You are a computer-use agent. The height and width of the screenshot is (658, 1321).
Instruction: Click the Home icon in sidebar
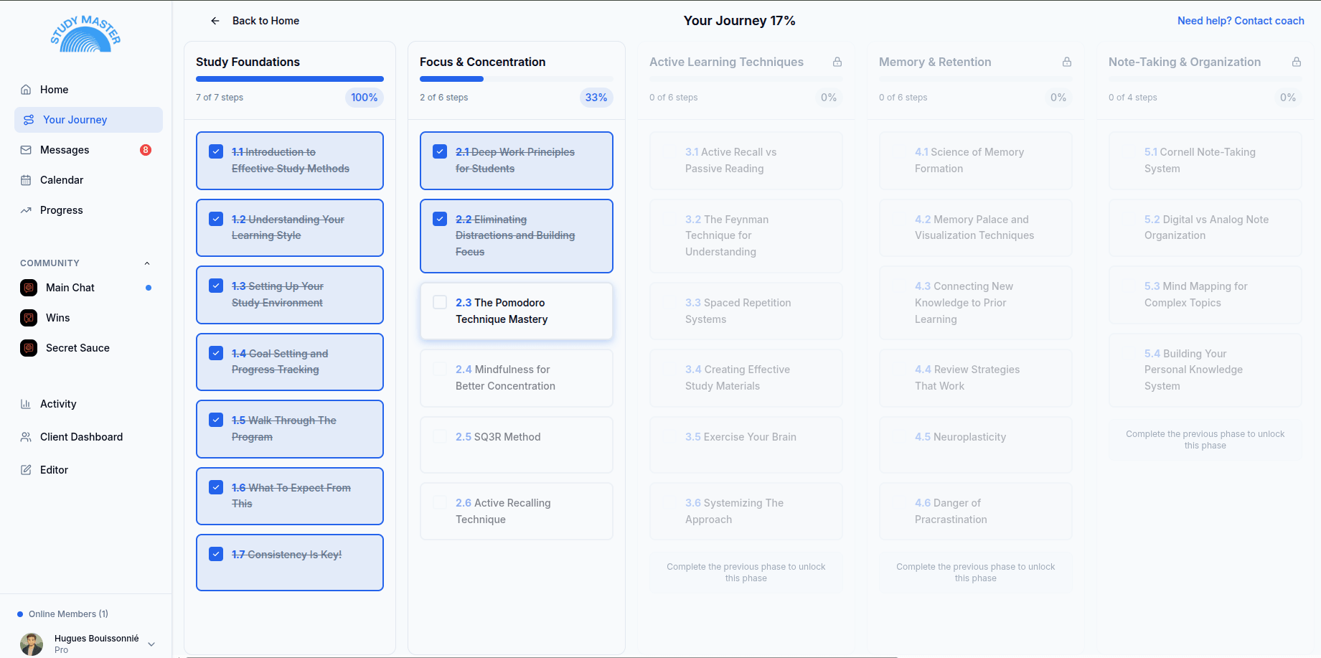tap(27, 89)
